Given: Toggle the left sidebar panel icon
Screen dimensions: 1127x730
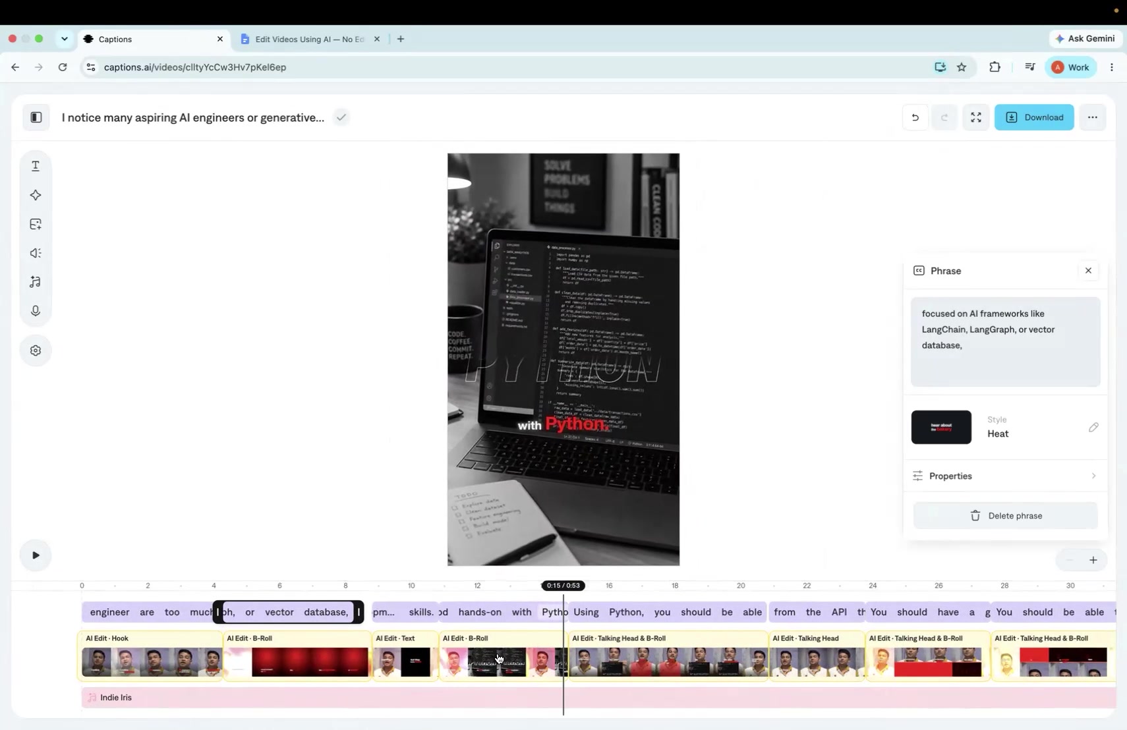Looking at the screenshot, I should point(36,117).
